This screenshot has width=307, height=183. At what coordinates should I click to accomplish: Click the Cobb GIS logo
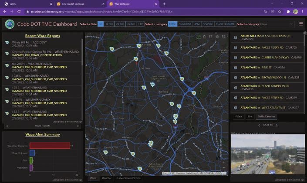[10, 24]
